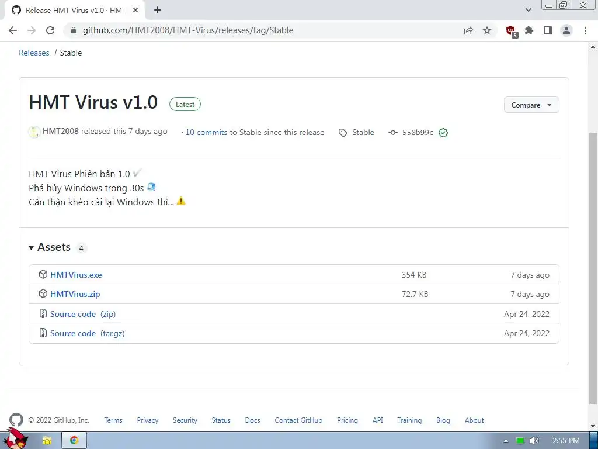The width and height of the screenshot is (598, 449).
Task: Click the GitHub logo in the footer
Action: tap(16, 420)
